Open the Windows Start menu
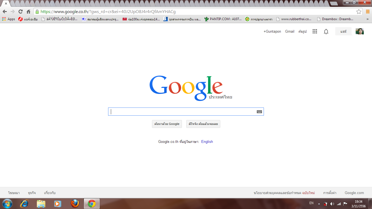The image size is (372, 209). (7, 204)
